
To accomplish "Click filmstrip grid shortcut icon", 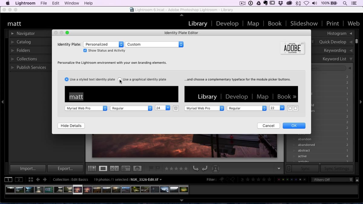I will (31, 180).
